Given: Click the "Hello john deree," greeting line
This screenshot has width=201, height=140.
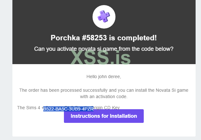Looking at the screenshot, I should pos(104,77).
